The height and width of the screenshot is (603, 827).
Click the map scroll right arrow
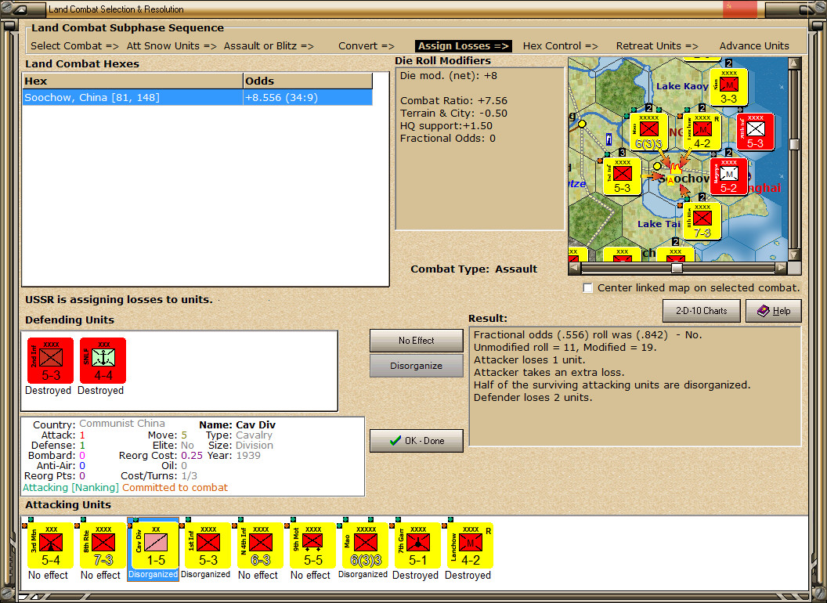click(781, 268)
